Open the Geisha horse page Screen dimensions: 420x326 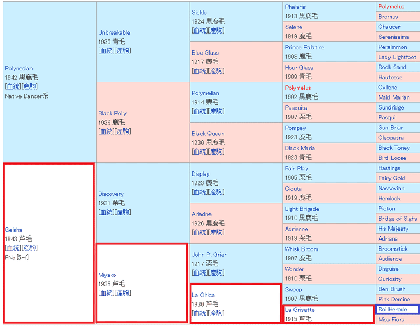coord(14,230)
